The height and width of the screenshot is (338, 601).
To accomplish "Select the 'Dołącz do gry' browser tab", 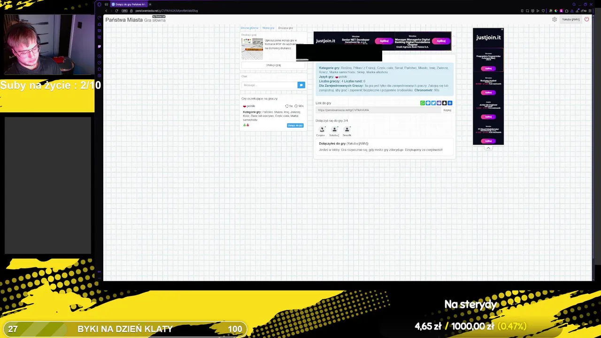I will coord(128,4).
